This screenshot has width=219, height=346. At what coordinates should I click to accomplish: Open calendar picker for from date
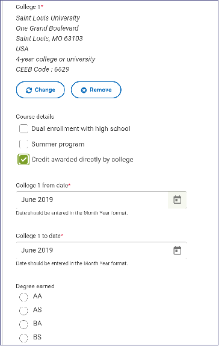click(177, 200)
